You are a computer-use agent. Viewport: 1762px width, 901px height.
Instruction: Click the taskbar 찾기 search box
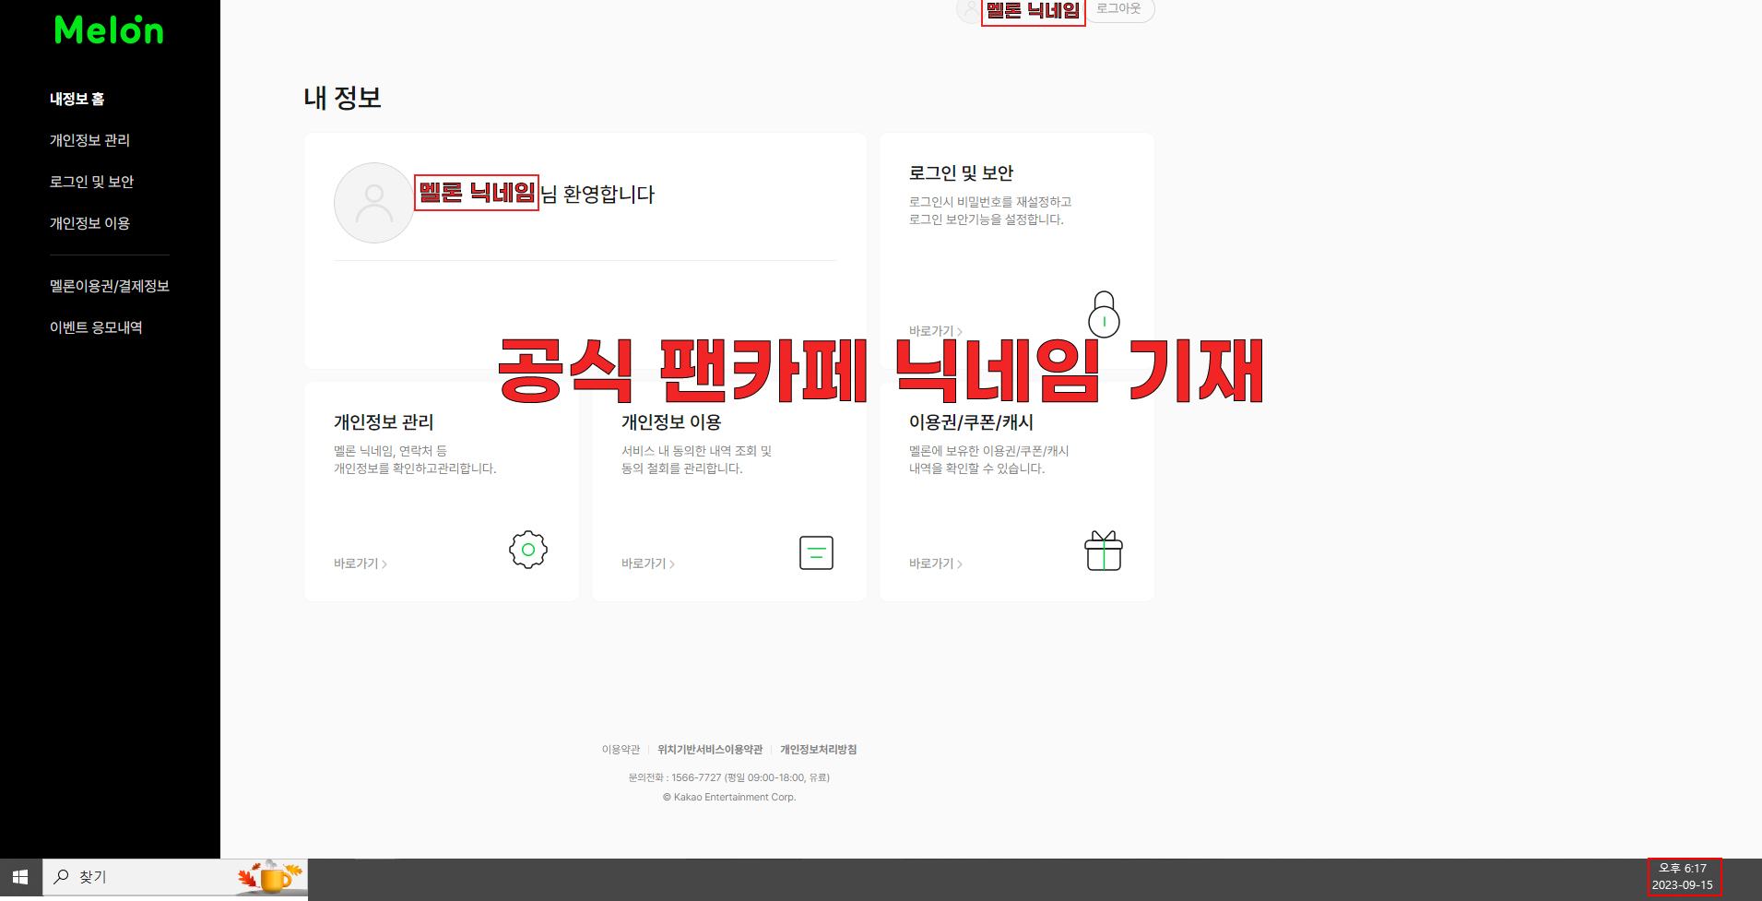[x=175, y=877]
